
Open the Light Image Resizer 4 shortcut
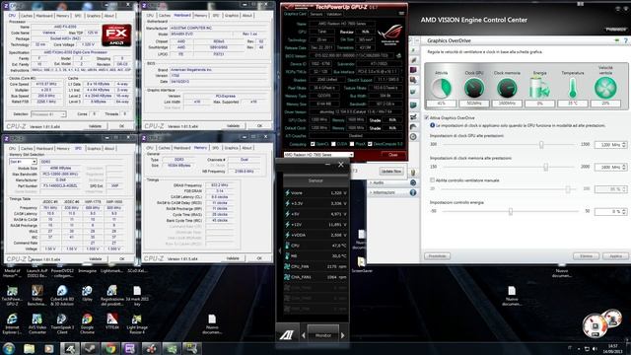[137, 323]
